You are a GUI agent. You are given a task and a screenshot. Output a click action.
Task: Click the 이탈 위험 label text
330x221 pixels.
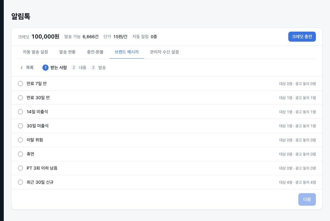(x=35, y=140)
